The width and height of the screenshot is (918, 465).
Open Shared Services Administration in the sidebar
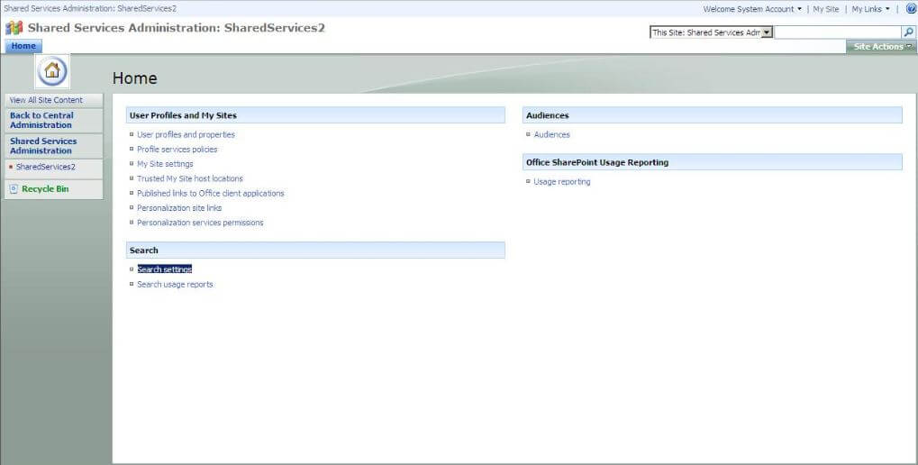click(43, 146)
